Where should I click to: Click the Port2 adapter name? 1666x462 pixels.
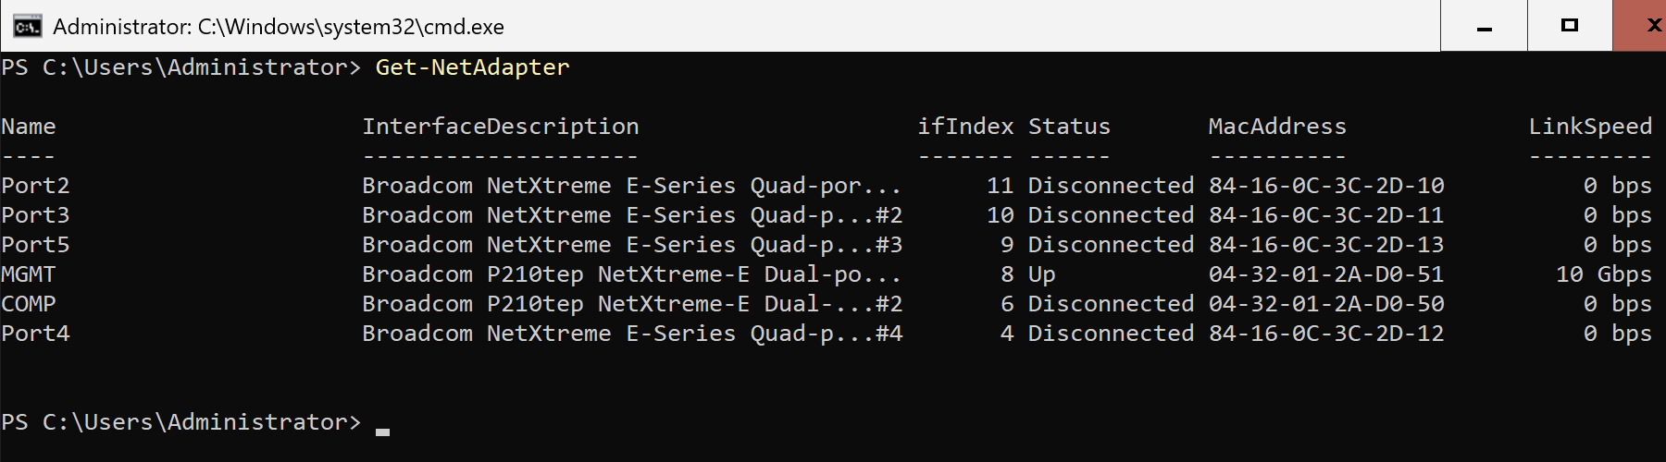[35, 186]
